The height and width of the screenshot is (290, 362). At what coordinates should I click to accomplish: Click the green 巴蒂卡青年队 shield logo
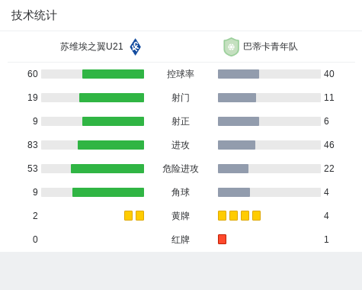tap(231, 47)
